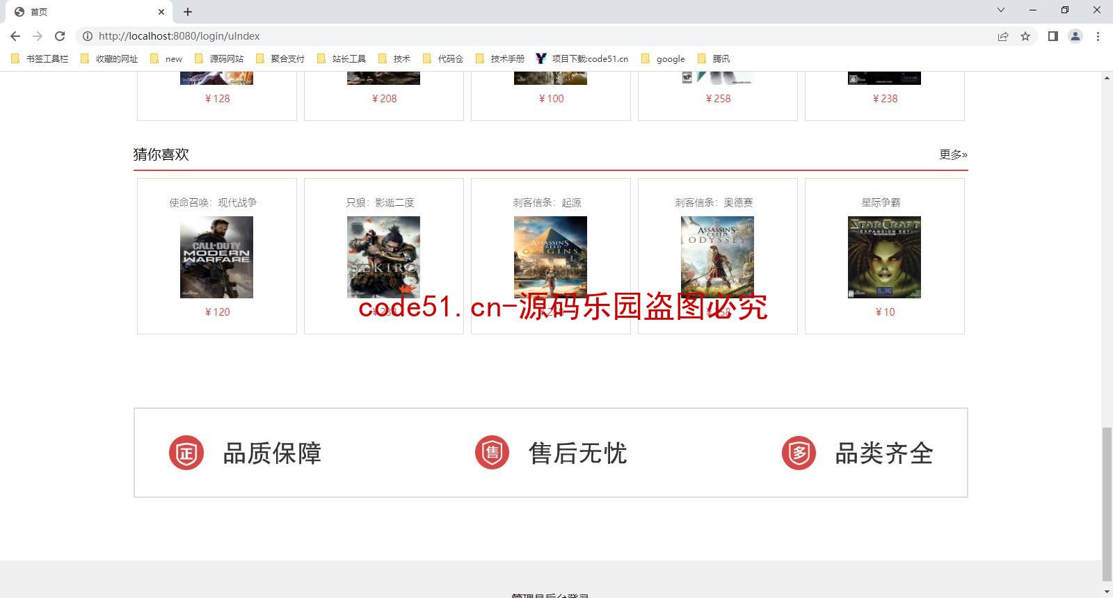Open 腾讯 bookmark folder
The height and width of the screenshot is (598, 1113).
714,59
